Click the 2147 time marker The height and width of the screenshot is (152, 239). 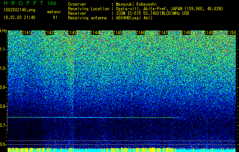(x=163, y=33)
